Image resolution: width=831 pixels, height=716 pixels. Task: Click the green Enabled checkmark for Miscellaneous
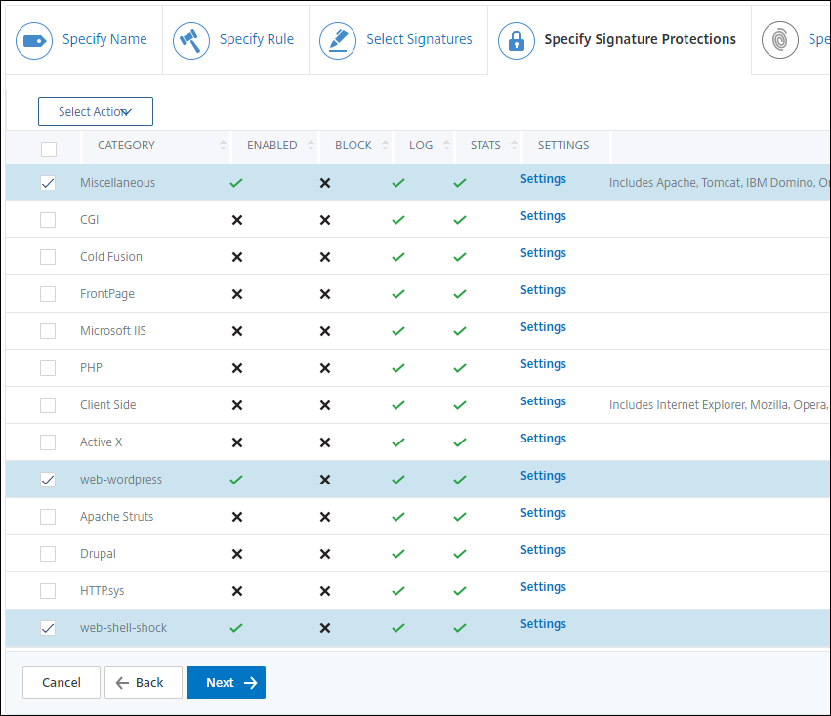click(236, 183)
